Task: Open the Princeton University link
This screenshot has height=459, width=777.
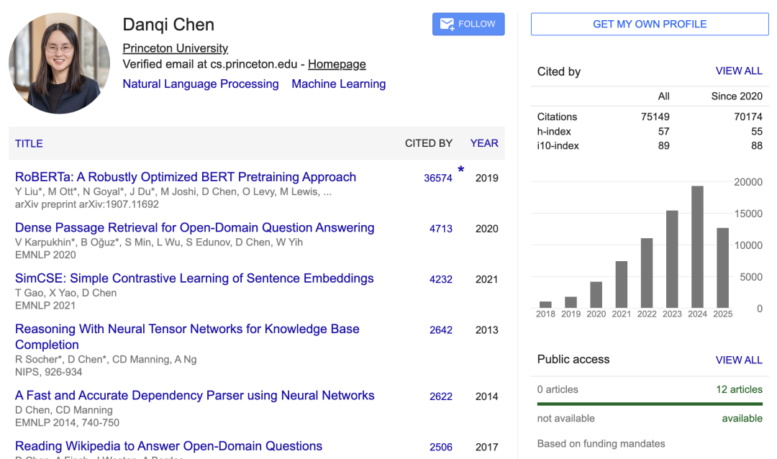Action: coord(176,48)
